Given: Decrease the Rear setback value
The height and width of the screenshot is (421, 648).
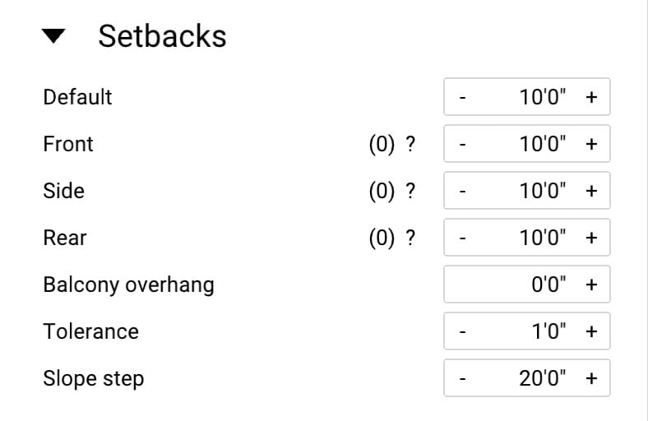Looking at the screenshot, I should coord(463,238).
